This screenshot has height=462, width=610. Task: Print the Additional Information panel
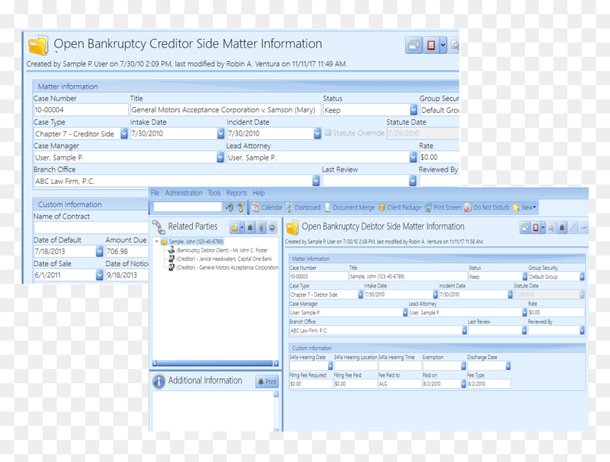tap(267, 381)
